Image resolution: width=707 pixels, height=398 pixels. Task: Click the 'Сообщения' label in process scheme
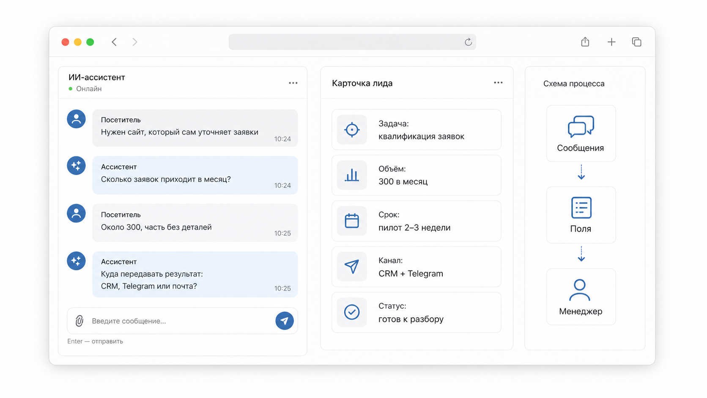click(x=580, y=148)
